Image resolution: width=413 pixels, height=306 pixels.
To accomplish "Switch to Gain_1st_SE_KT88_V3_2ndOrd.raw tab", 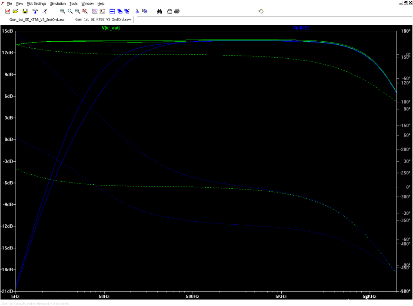I will 103,19.
